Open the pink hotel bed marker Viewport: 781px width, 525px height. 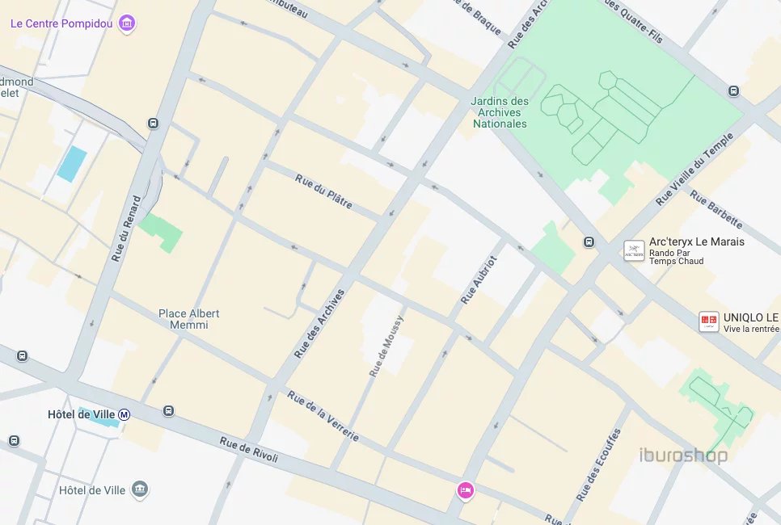[465, 490]
